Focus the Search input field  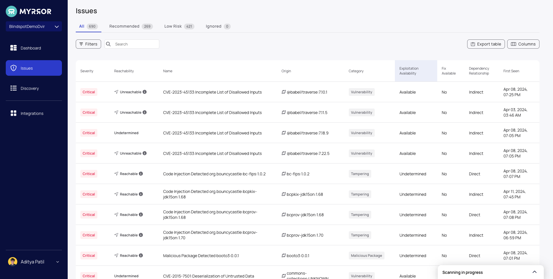click(x=132, y=44)
